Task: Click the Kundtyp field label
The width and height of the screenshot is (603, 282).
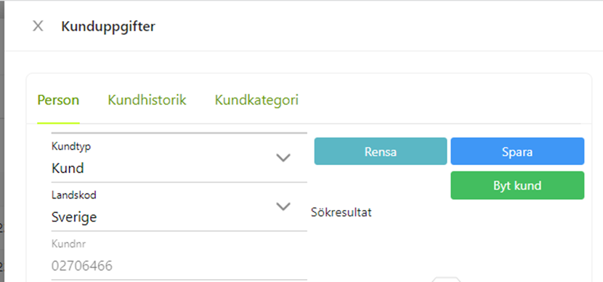Action: (x=71, y=147)
